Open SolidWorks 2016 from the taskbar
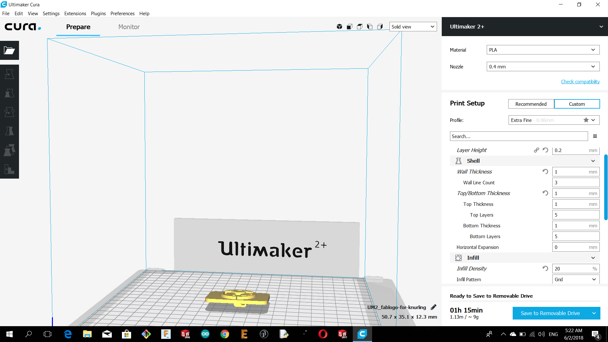Screen dimensions: 608x342 click(x=186, y=334)
